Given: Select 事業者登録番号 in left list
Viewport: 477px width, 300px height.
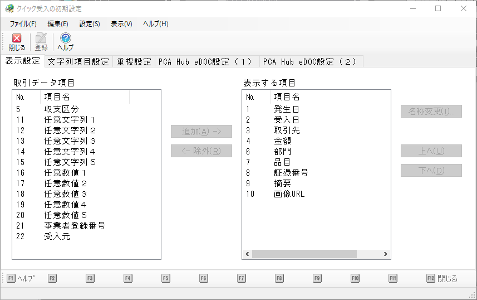Looking at the screenshot, I should coord(75,226).
